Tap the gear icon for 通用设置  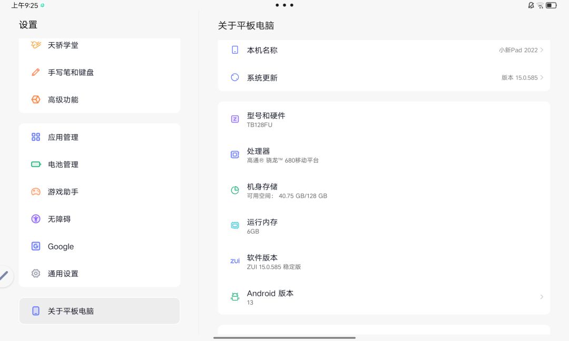coord(36,273)
